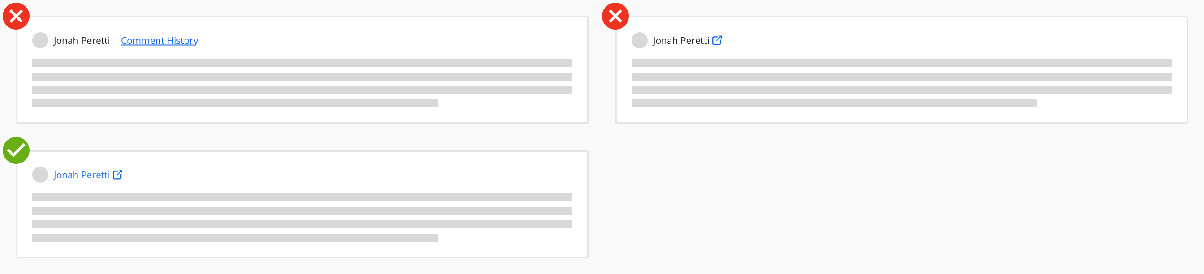Click avatar circle in green-checkmark card
The height and width of the screenshot is (274, 1204).
(x=40, y=175)
